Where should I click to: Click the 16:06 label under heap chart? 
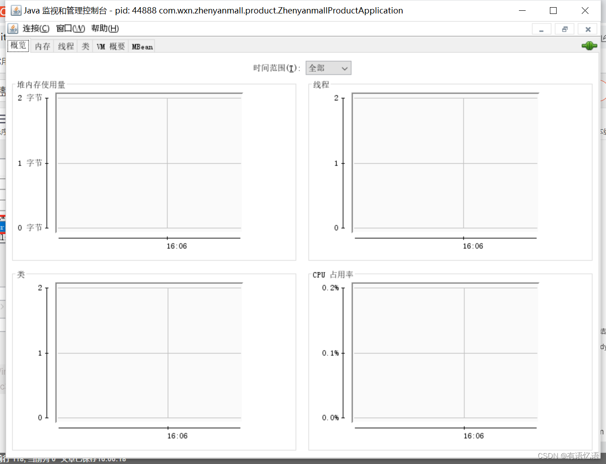coord(177,246)
